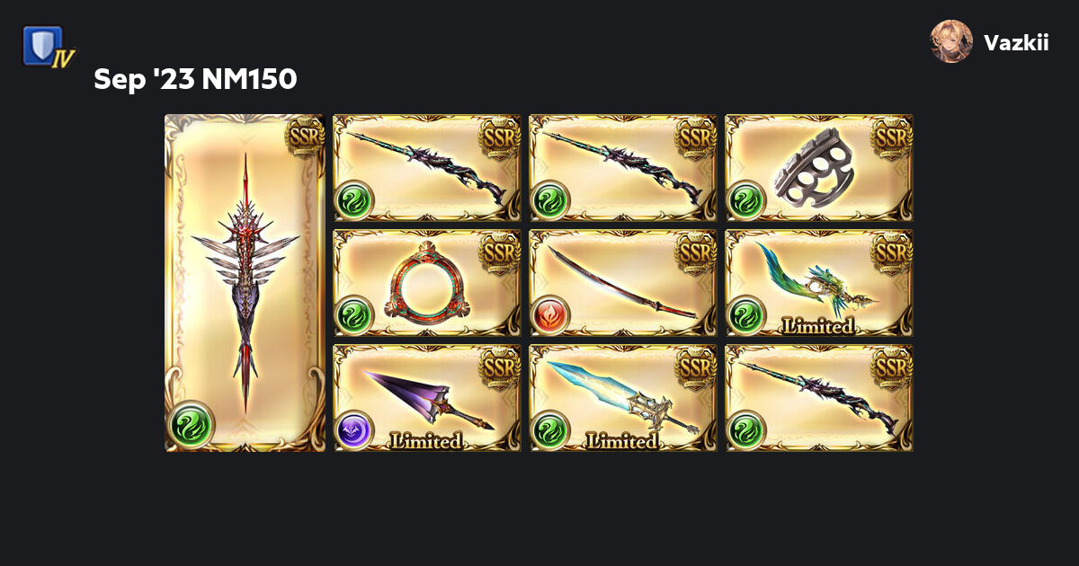Image resolution: width=1079 pixels, height=566 pixels.
Task: Click the dark element icon on purple spear
Action: 354,430
